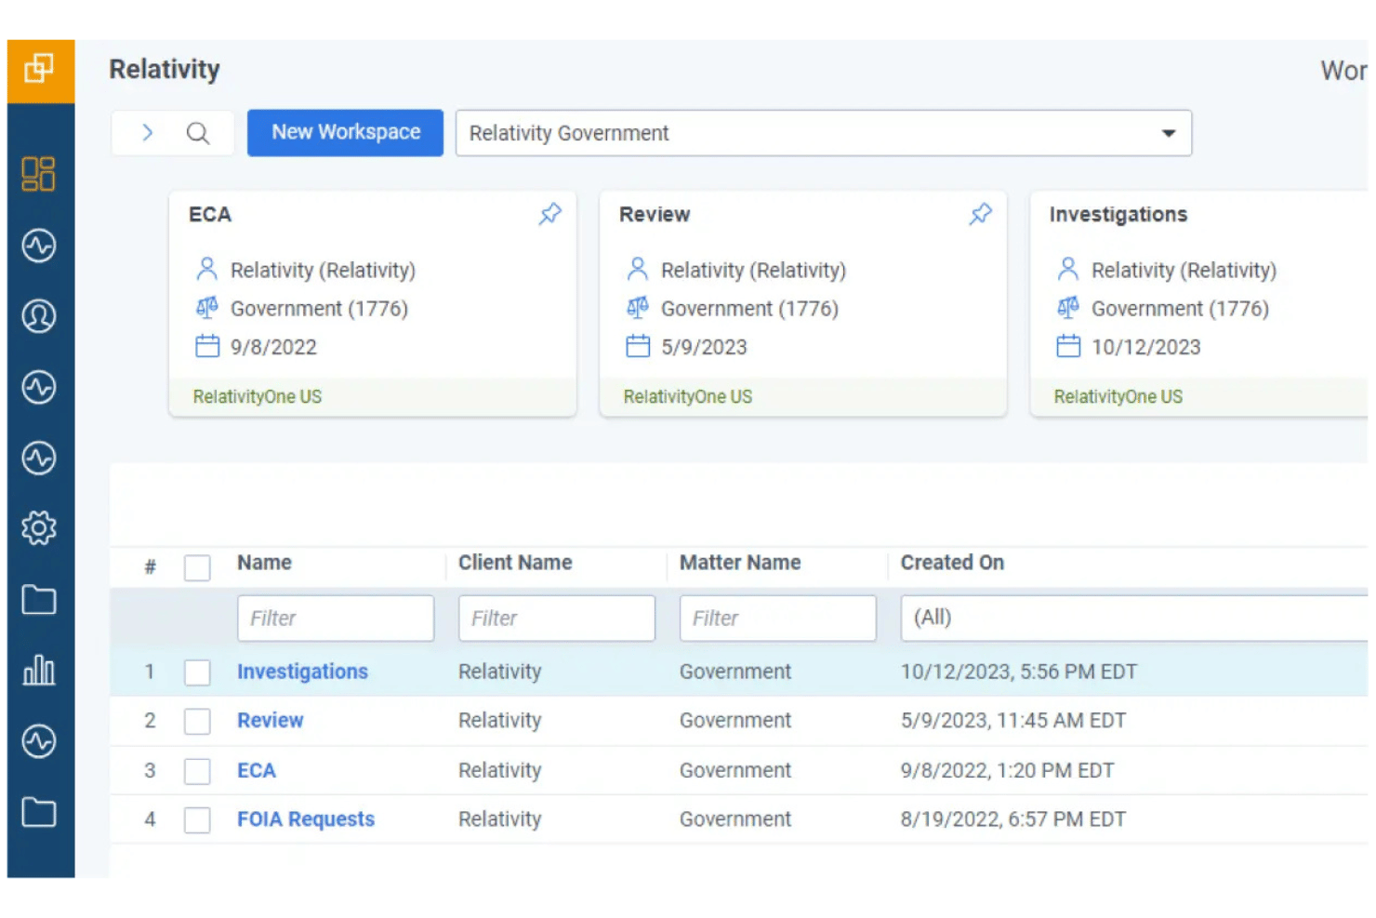Click the scales icon on the ECA card
This screenshot has height=918, width=1376.
coord(207,308)
